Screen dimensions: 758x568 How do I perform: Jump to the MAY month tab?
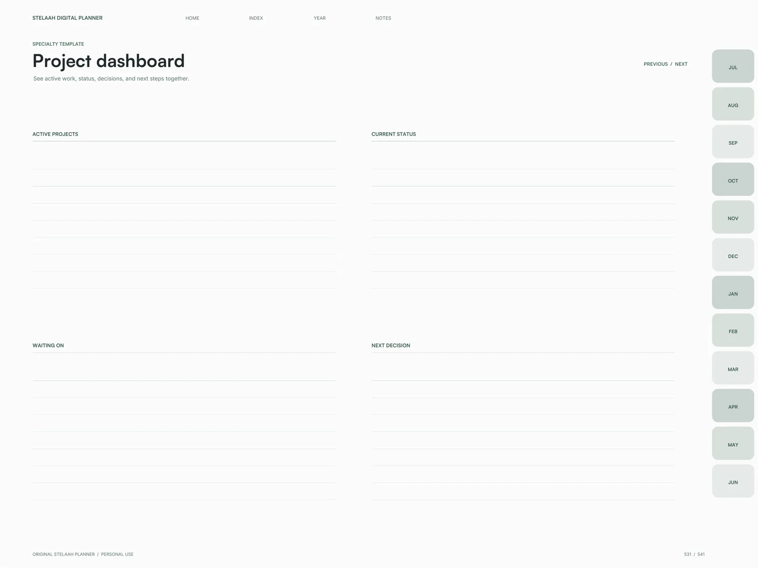(733, 443)
